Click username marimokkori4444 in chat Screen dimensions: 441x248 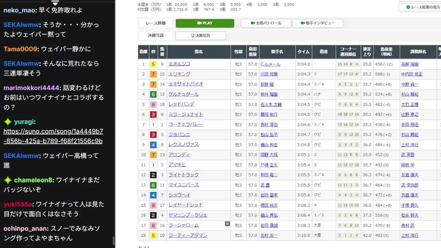pyautogui.click(x=32, y=87)
